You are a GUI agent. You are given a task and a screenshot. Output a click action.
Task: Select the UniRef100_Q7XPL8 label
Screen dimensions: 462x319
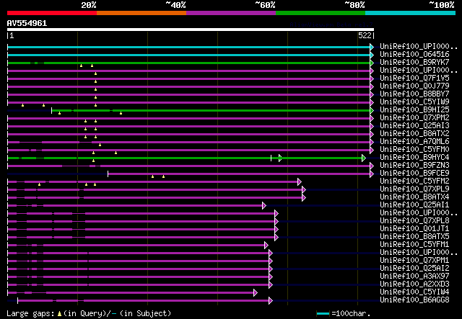click(414, 221)
